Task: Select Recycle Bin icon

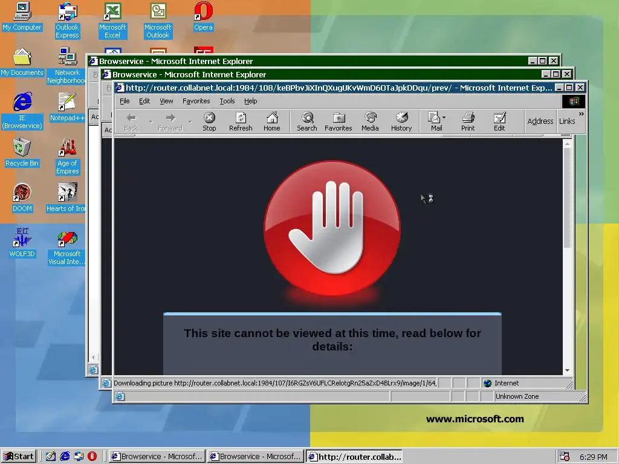Action: [22, 152]
